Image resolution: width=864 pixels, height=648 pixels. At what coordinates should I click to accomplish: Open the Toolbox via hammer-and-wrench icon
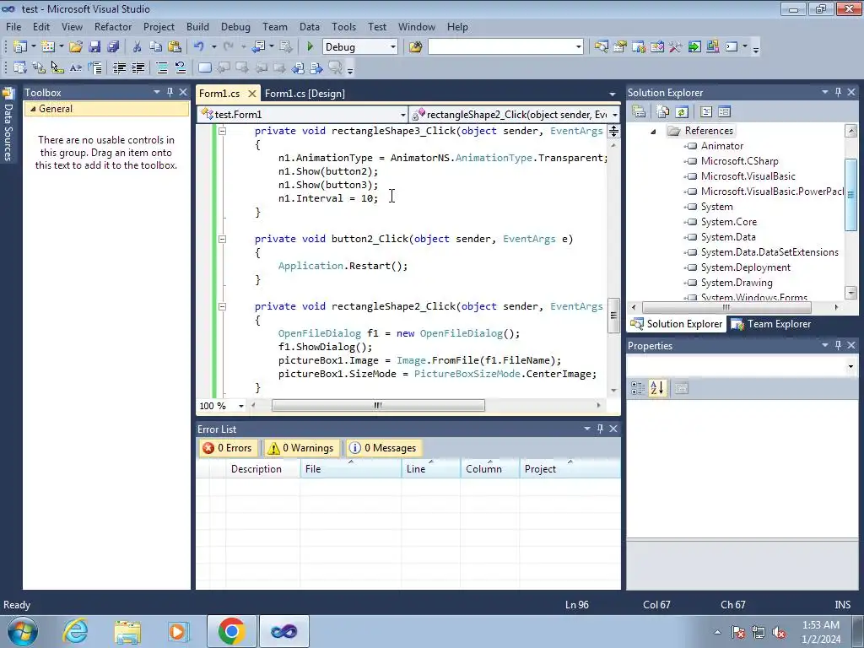(x=676, y=47)
